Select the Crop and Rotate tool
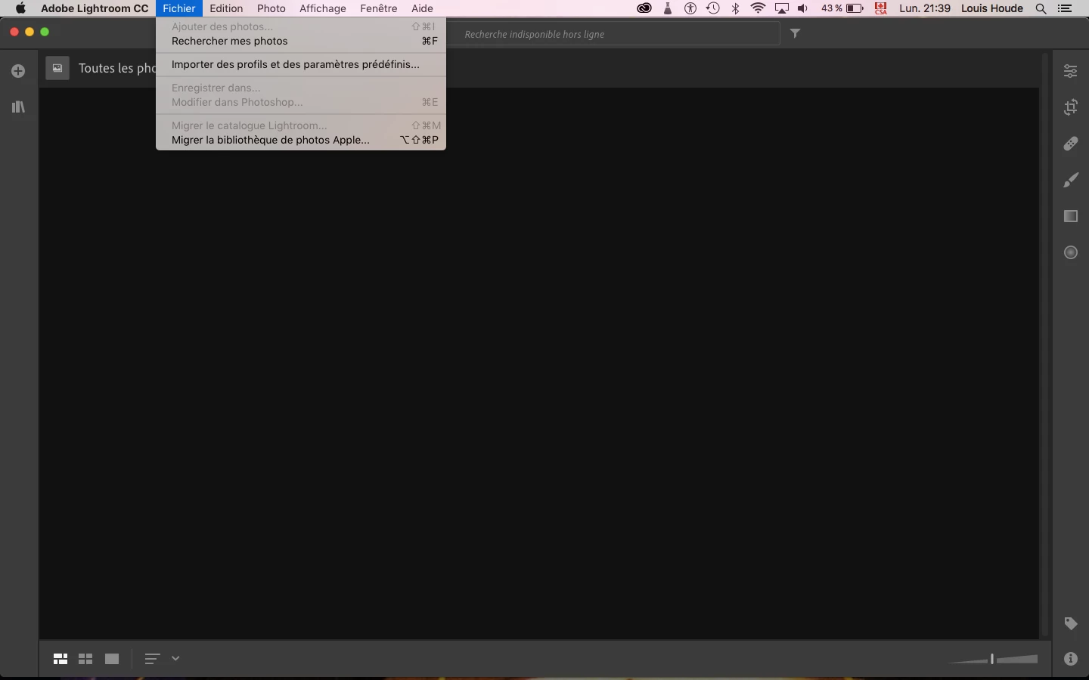The height and width of the screenshot is (680, 1089). 1071,107
